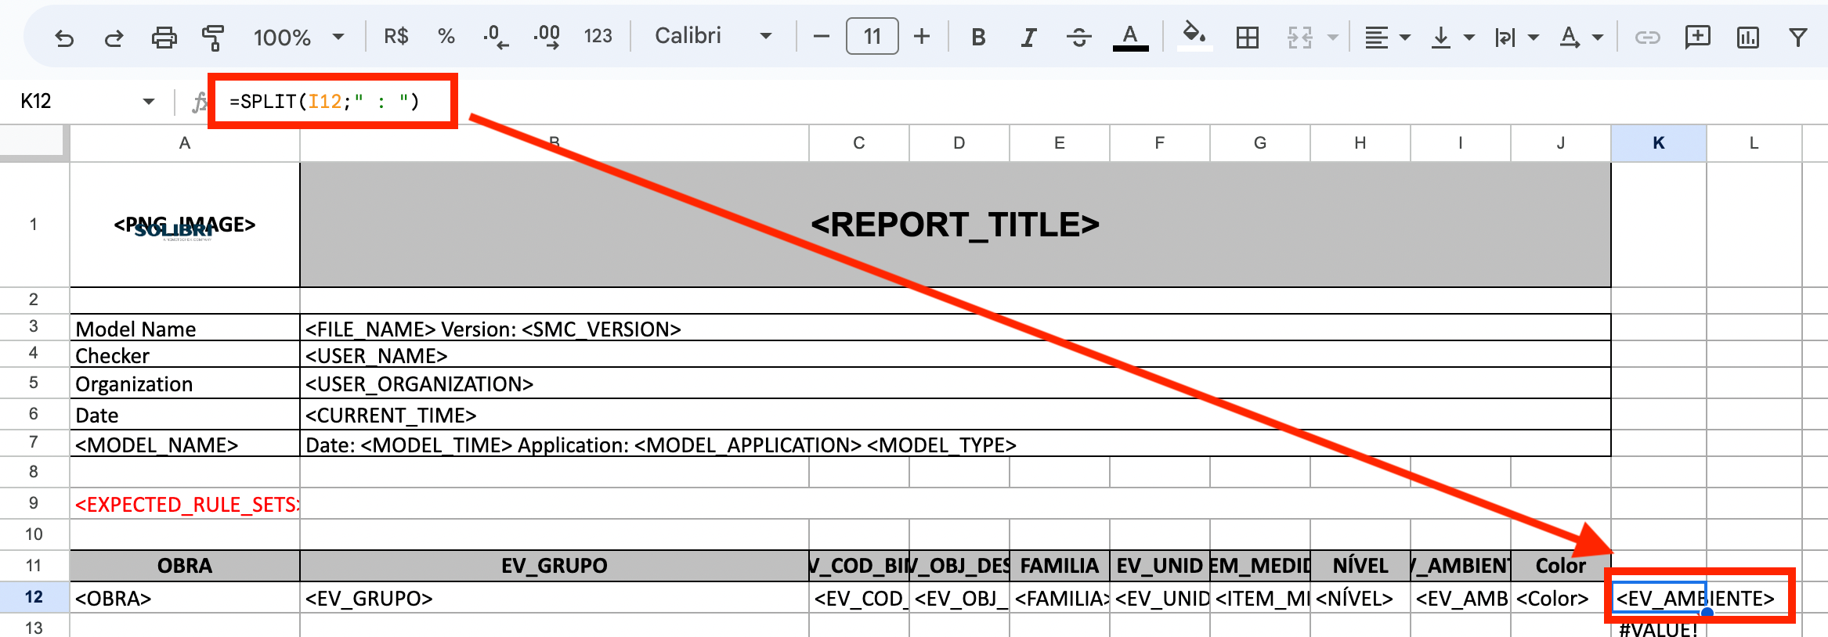Decrease decimal places
The image size is (1828, 637).
[495, 36]
